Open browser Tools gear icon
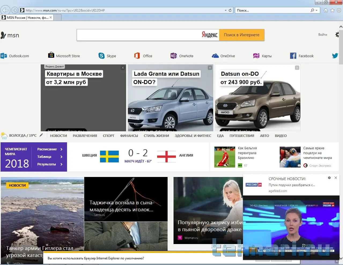343x265 pixels. tap(339, 10)
